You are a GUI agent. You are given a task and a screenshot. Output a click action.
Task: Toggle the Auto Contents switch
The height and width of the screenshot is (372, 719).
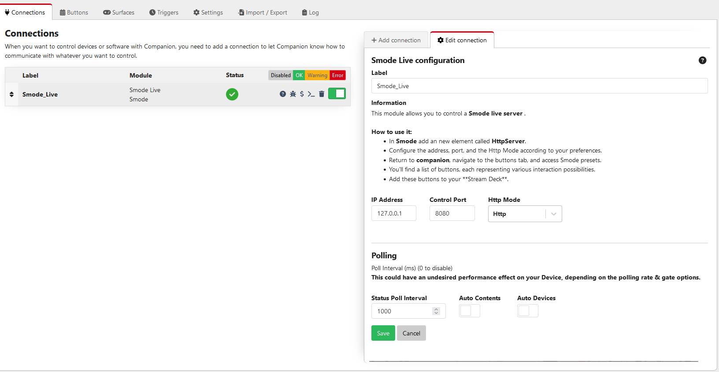470,311
